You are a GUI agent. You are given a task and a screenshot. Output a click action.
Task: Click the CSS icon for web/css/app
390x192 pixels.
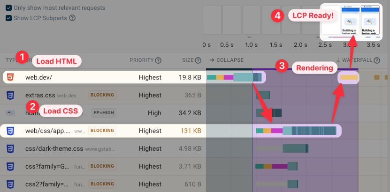[10, 131]
